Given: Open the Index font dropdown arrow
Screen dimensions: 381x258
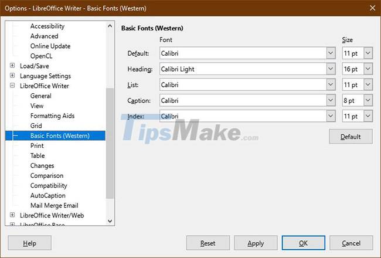Looking at the screenshot, I should coord(331,116).
